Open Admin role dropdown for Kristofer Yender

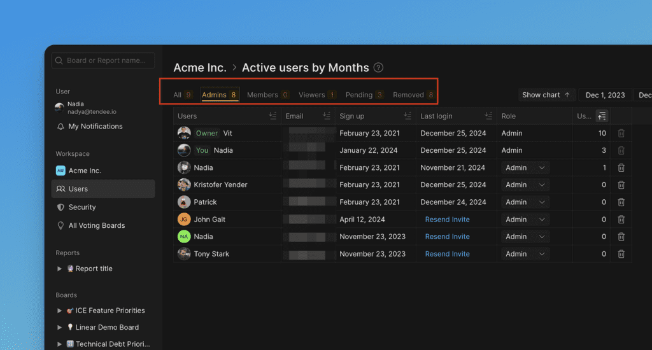(x=525, y=185)
